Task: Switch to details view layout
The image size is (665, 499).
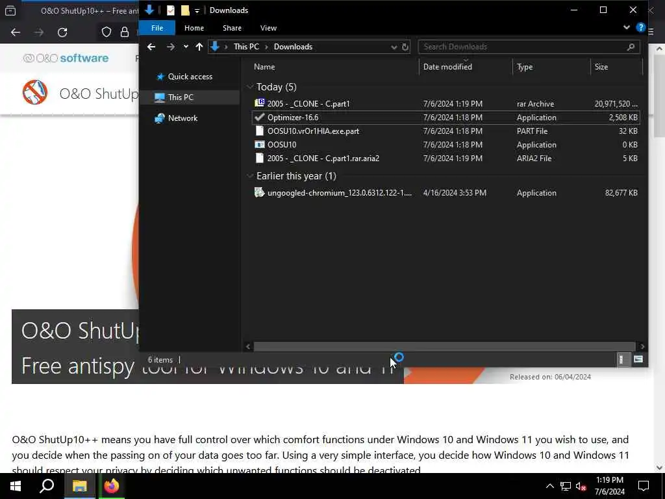Action: 621,360
